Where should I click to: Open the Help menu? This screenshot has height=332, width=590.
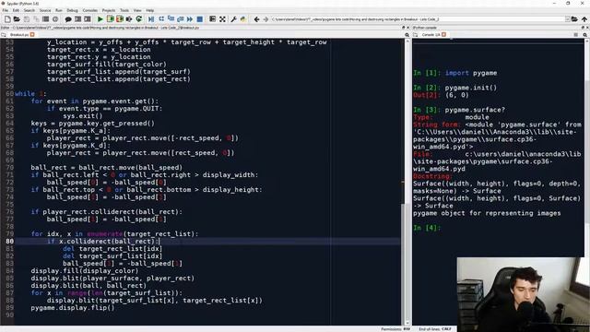point(149,10)
